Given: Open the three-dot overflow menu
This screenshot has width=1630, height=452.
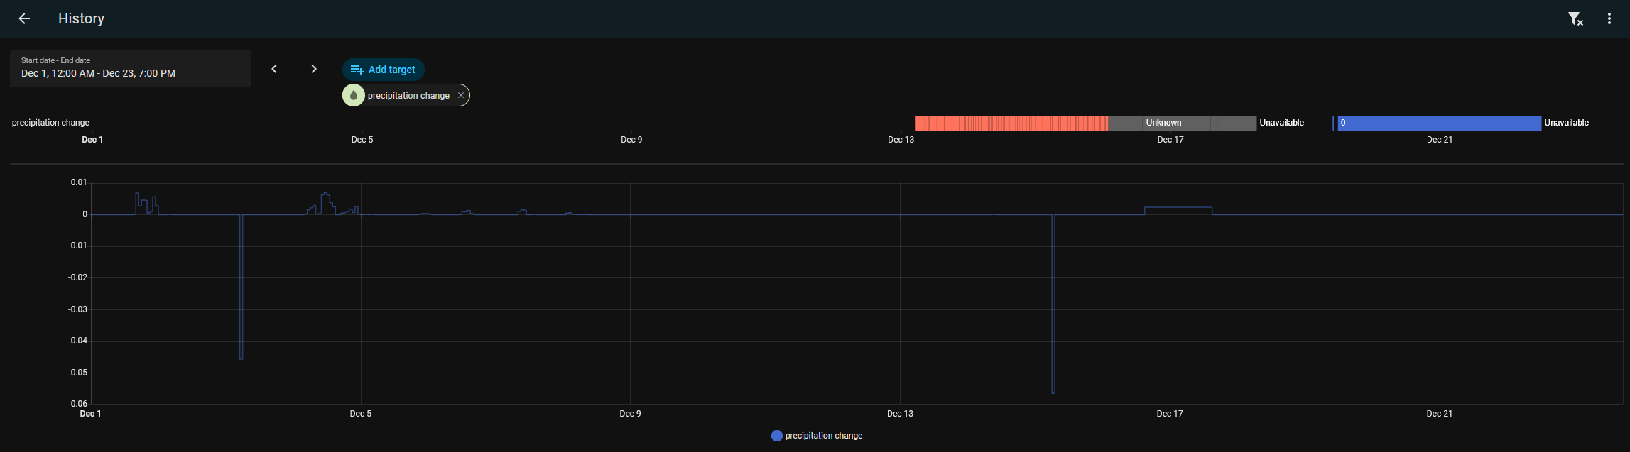Looking at the screenshot, I should point(1609,18).
